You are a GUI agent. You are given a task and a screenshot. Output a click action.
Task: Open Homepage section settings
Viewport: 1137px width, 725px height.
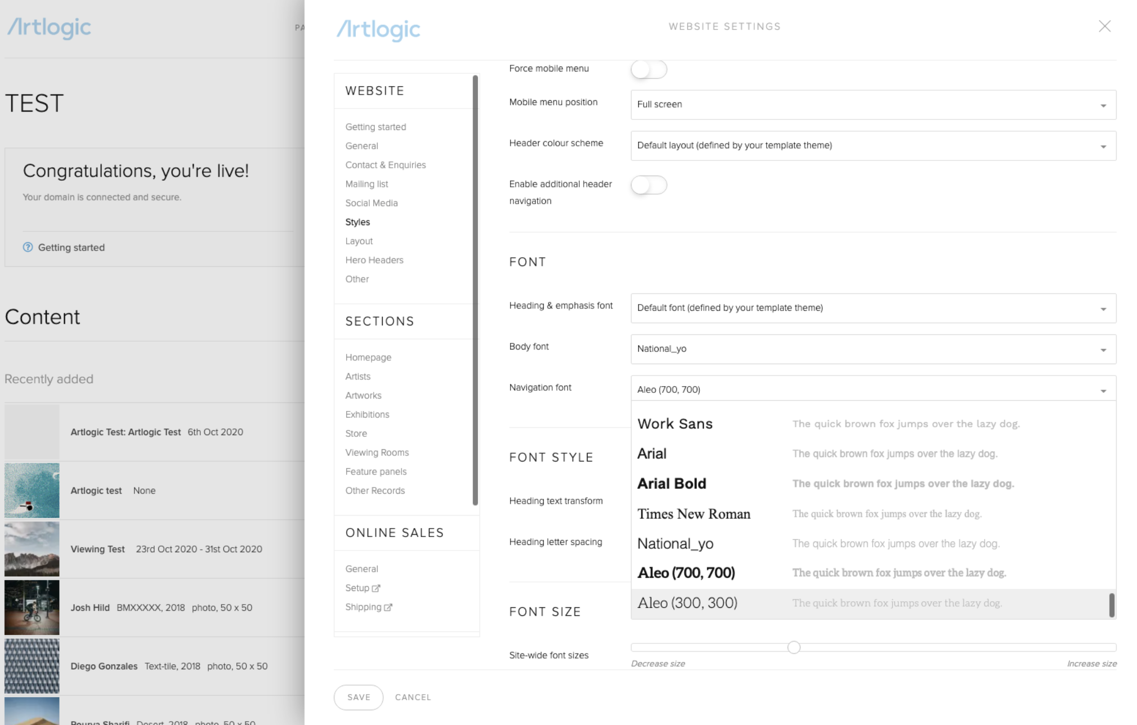[x=368, y=357]
